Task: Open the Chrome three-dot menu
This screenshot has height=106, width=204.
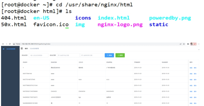Action: click(199, 44)
